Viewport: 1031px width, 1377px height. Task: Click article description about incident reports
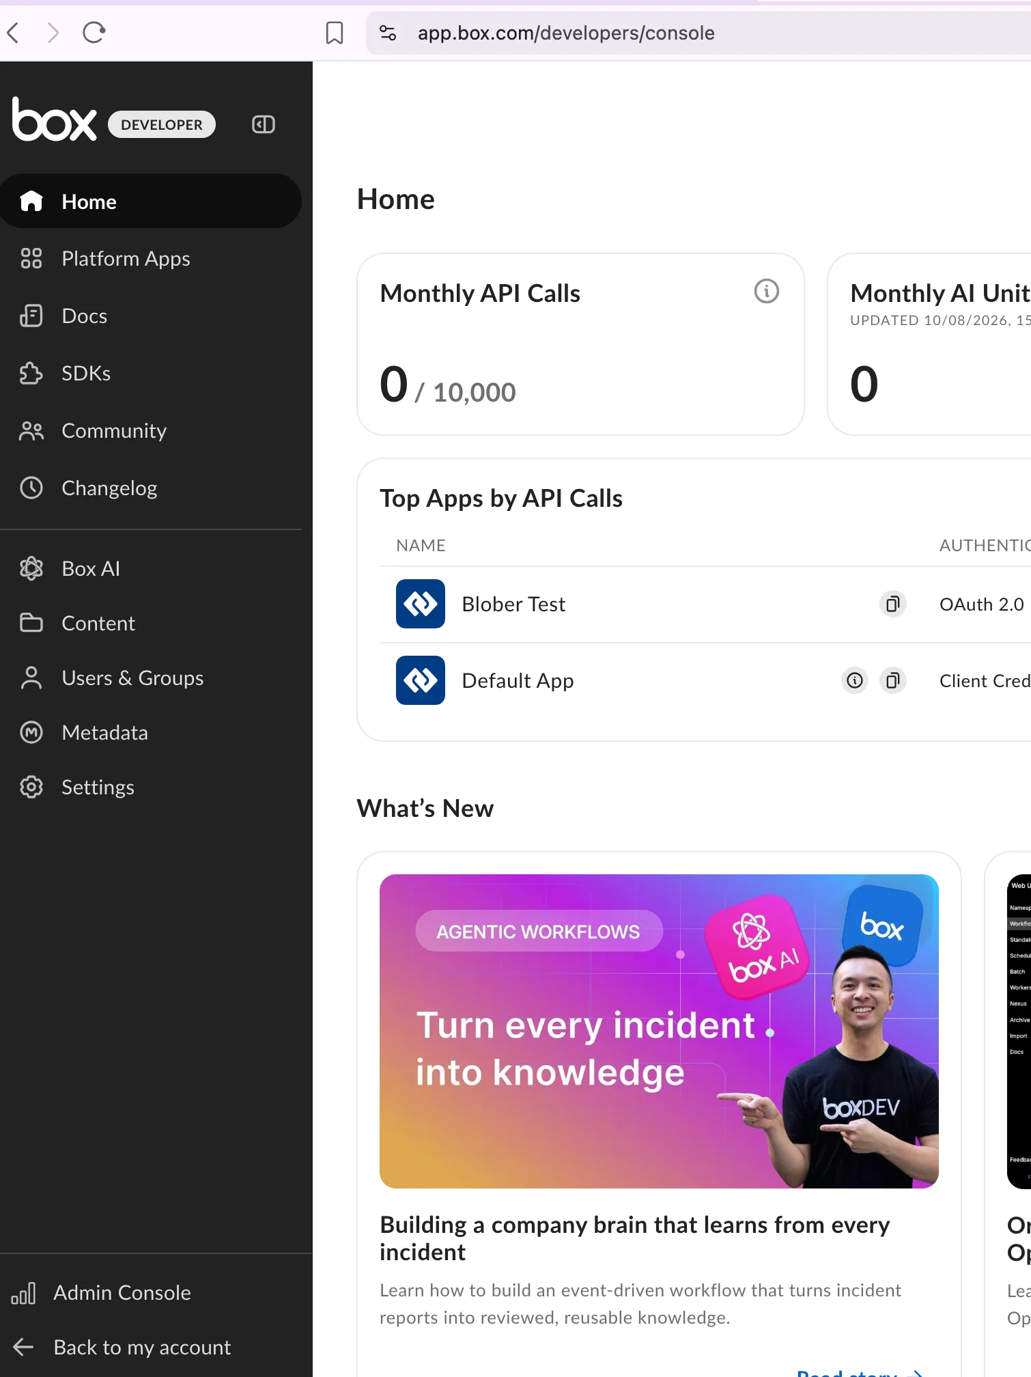[x=640, y=1303]
